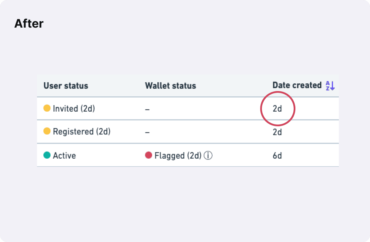
Task: Click the 2d date in Registered row
Action: tap(277, 132)
